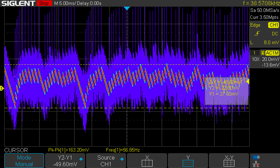This screenshot has height=168, width=280.
Task: Click the network LAN status icon
Action: point(257,164)
